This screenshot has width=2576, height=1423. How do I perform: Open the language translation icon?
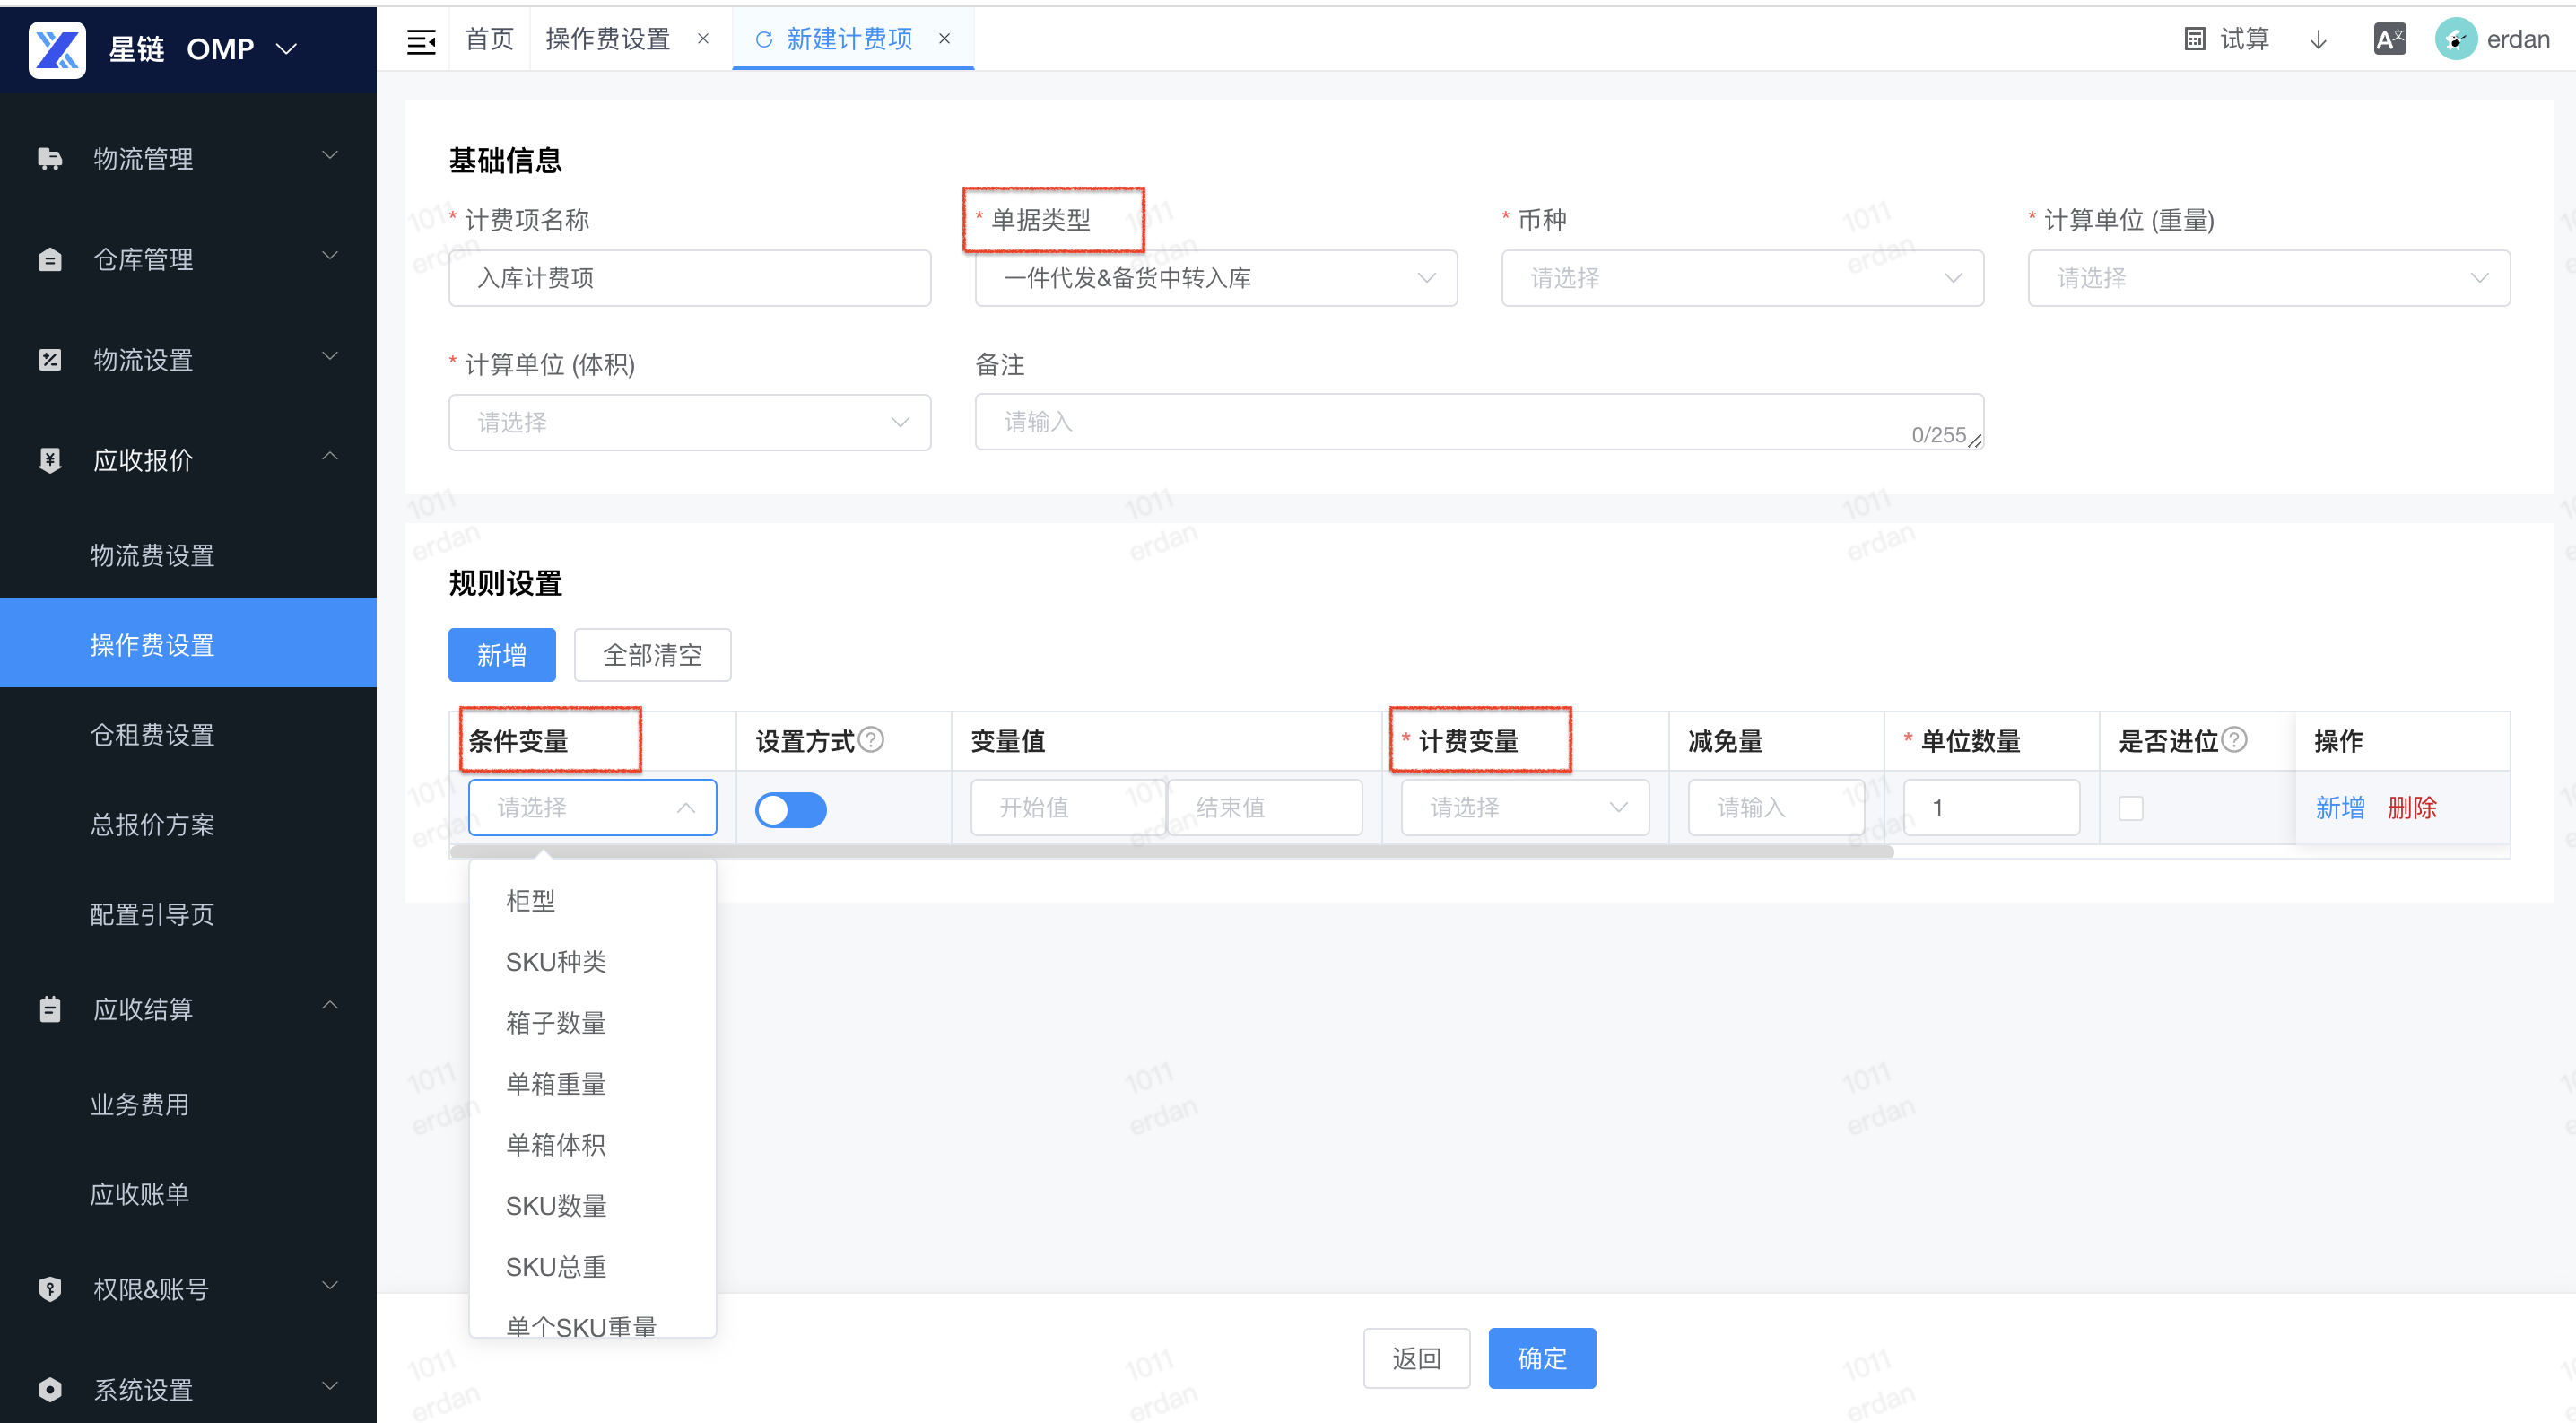point(2390,39)
